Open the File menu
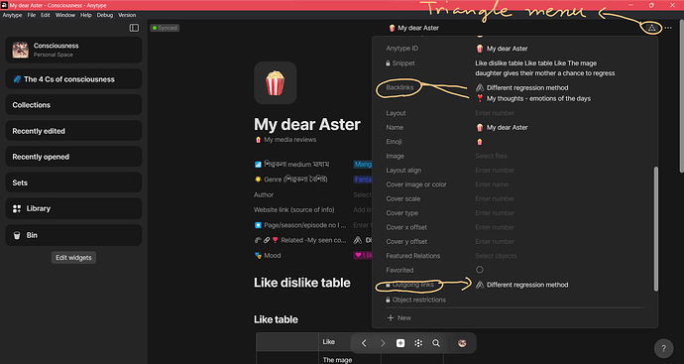684x364 pixels. pos(32,15)
